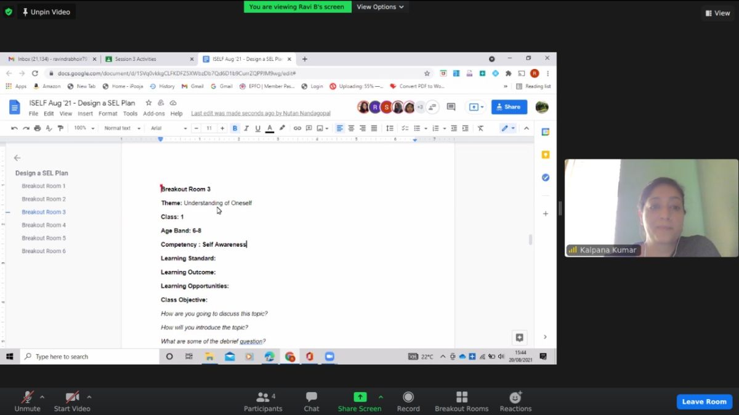
Task: Click the text color button
Action: [x=269, y=128]
